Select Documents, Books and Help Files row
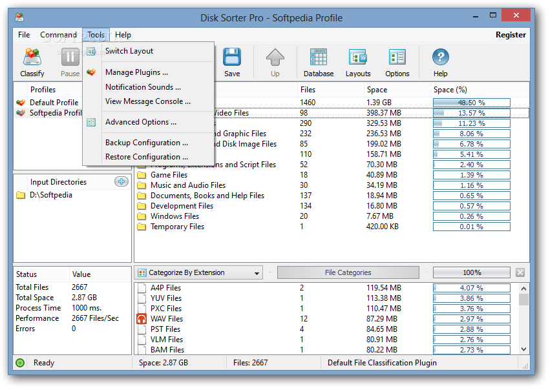 pyautogui.click(x=332, y=196)
